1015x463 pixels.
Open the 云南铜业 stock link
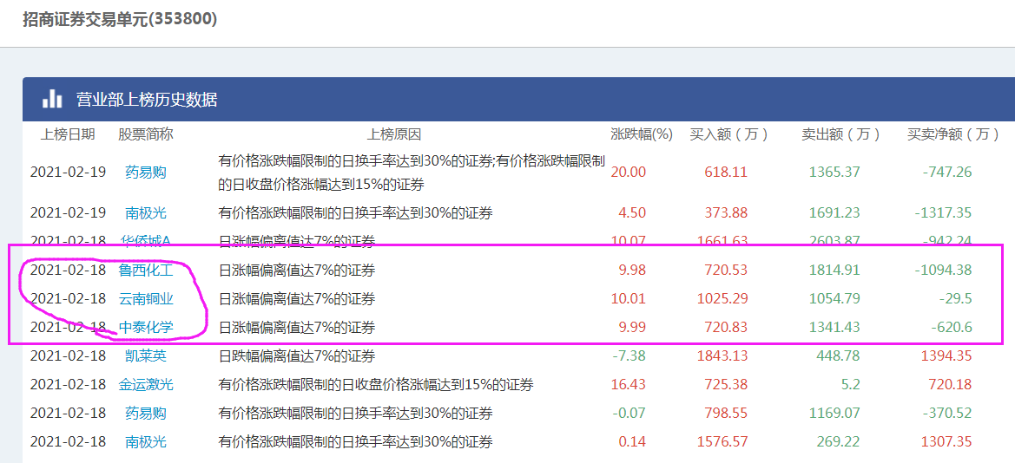click(146, 299)
